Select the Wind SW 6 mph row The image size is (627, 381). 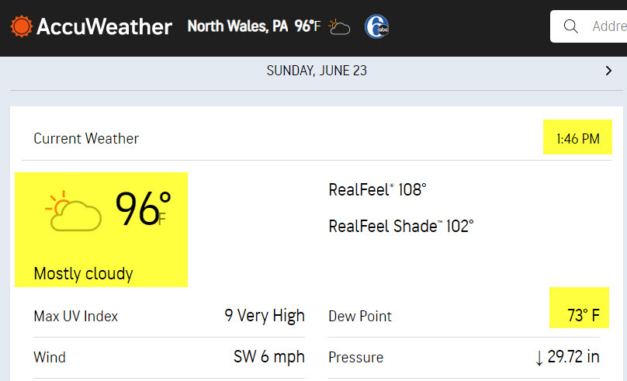pos(169,358)
